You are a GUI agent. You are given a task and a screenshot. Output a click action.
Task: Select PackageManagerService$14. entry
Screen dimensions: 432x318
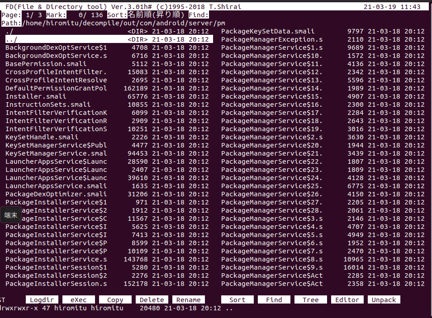coord(323,88)
